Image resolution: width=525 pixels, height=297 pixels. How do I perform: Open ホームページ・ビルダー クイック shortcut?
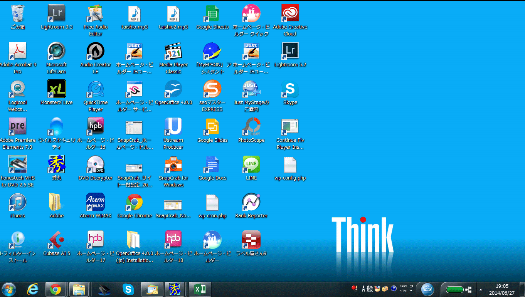pos(251,21)
